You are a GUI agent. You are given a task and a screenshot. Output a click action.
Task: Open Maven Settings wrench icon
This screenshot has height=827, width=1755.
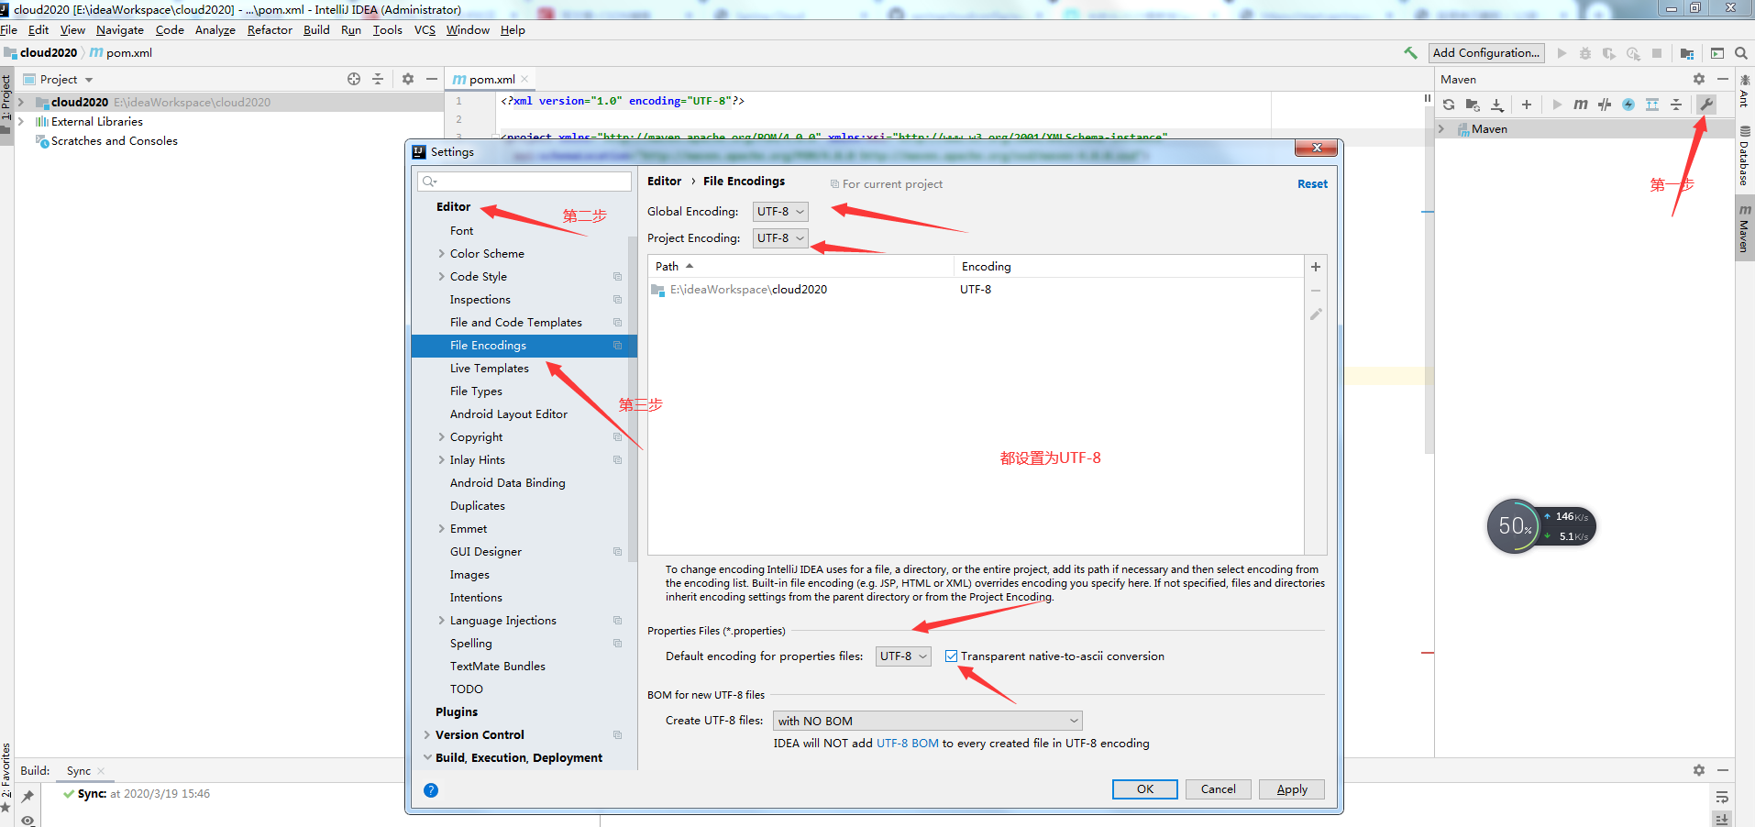[1706, 105]
